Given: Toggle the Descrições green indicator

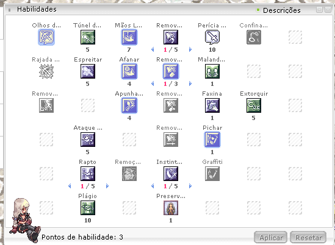Looking at the screenshot, I should (258, 10).
